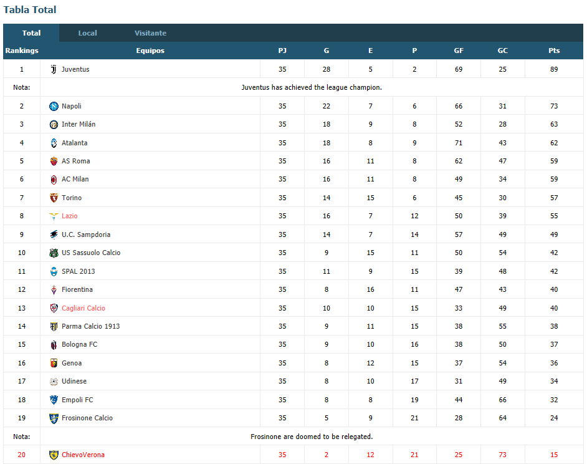Click the PJ column header
This screenshot has height=464, width=587.
point(282,51)
